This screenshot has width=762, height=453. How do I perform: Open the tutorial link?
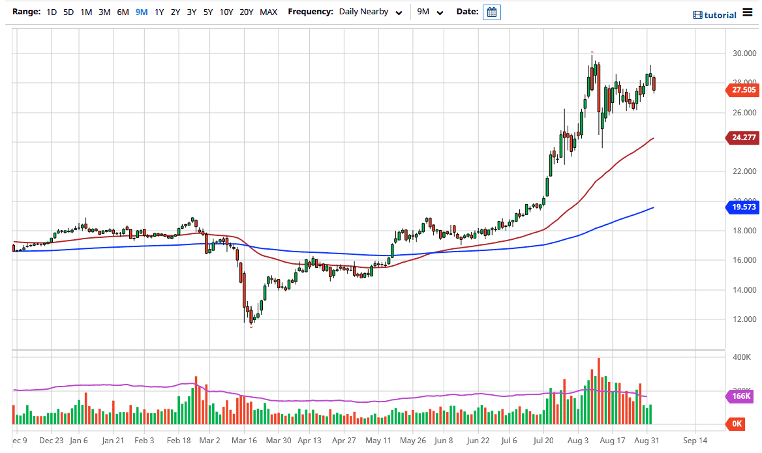click(x=720, y=15)
